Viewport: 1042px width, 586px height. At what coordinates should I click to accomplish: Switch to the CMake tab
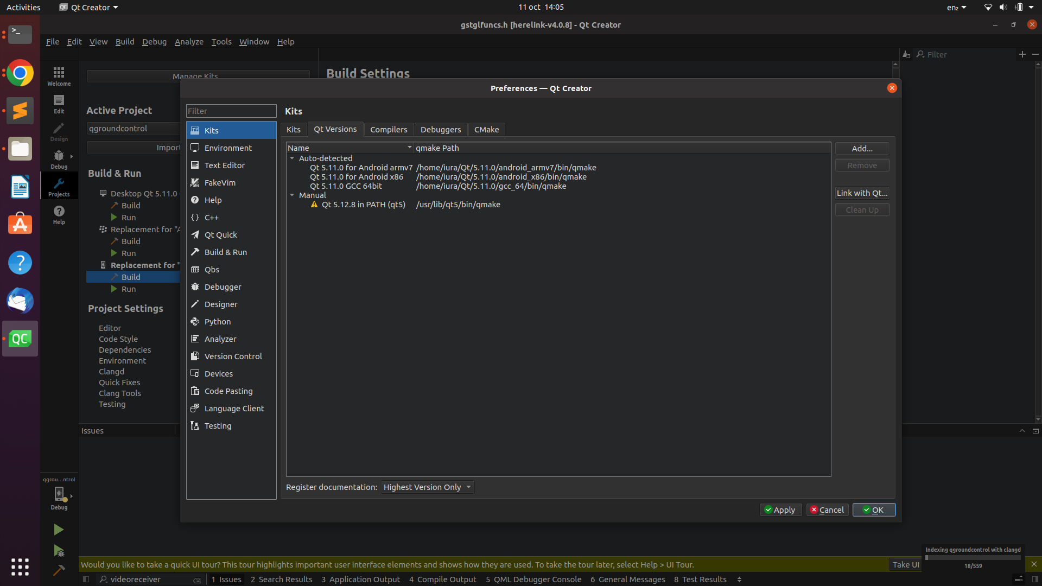pyautogui.click(x=486, y=129)
